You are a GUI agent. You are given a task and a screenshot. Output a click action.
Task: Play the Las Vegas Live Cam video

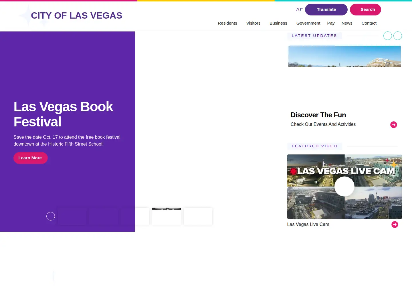344,186
